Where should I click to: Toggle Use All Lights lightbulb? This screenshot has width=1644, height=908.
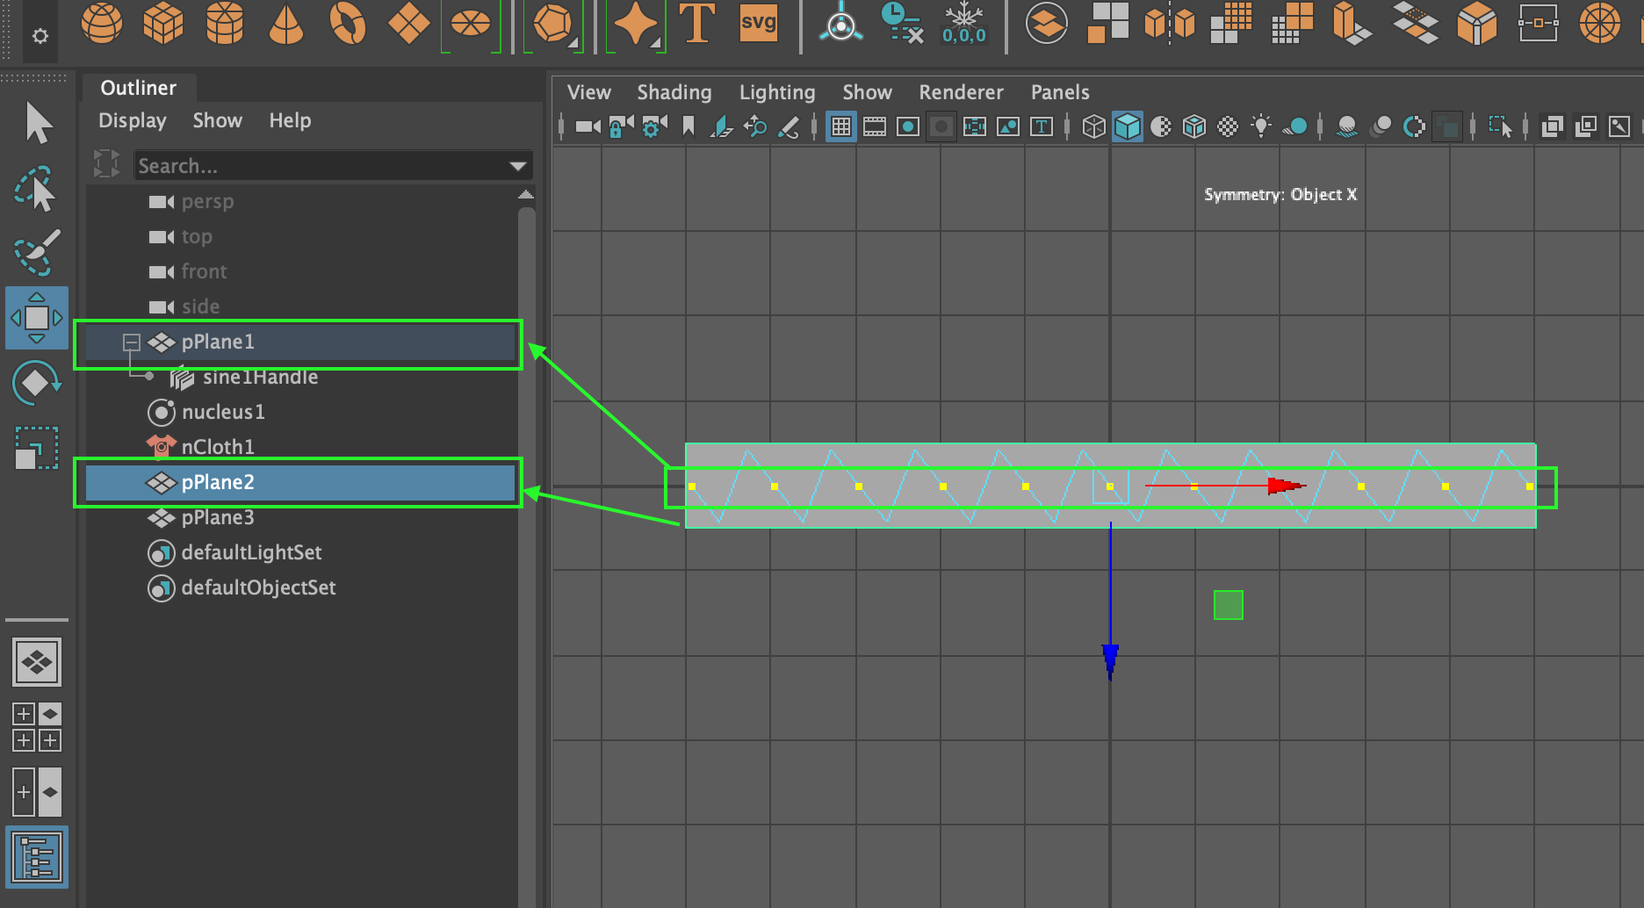(x=1261, y=127)
